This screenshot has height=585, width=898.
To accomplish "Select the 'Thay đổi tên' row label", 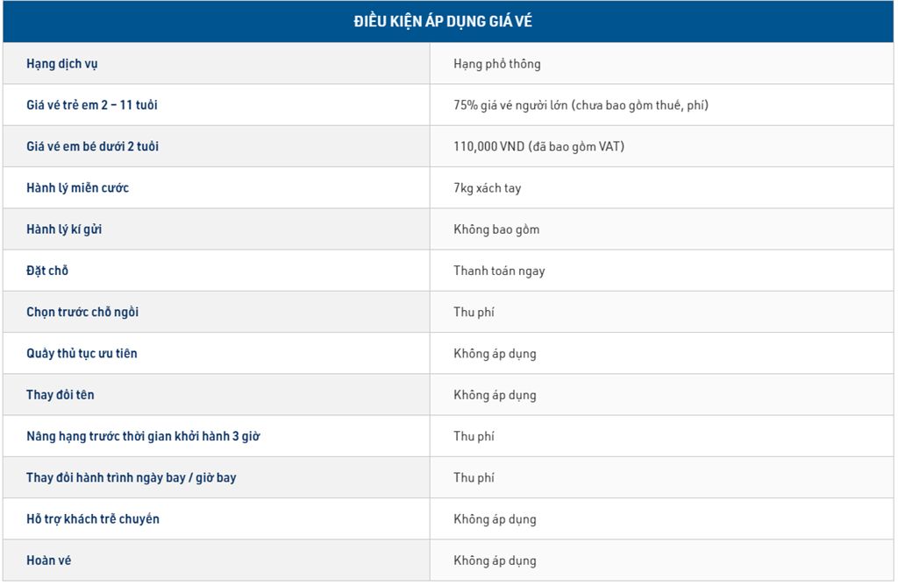I will [61, 395].
